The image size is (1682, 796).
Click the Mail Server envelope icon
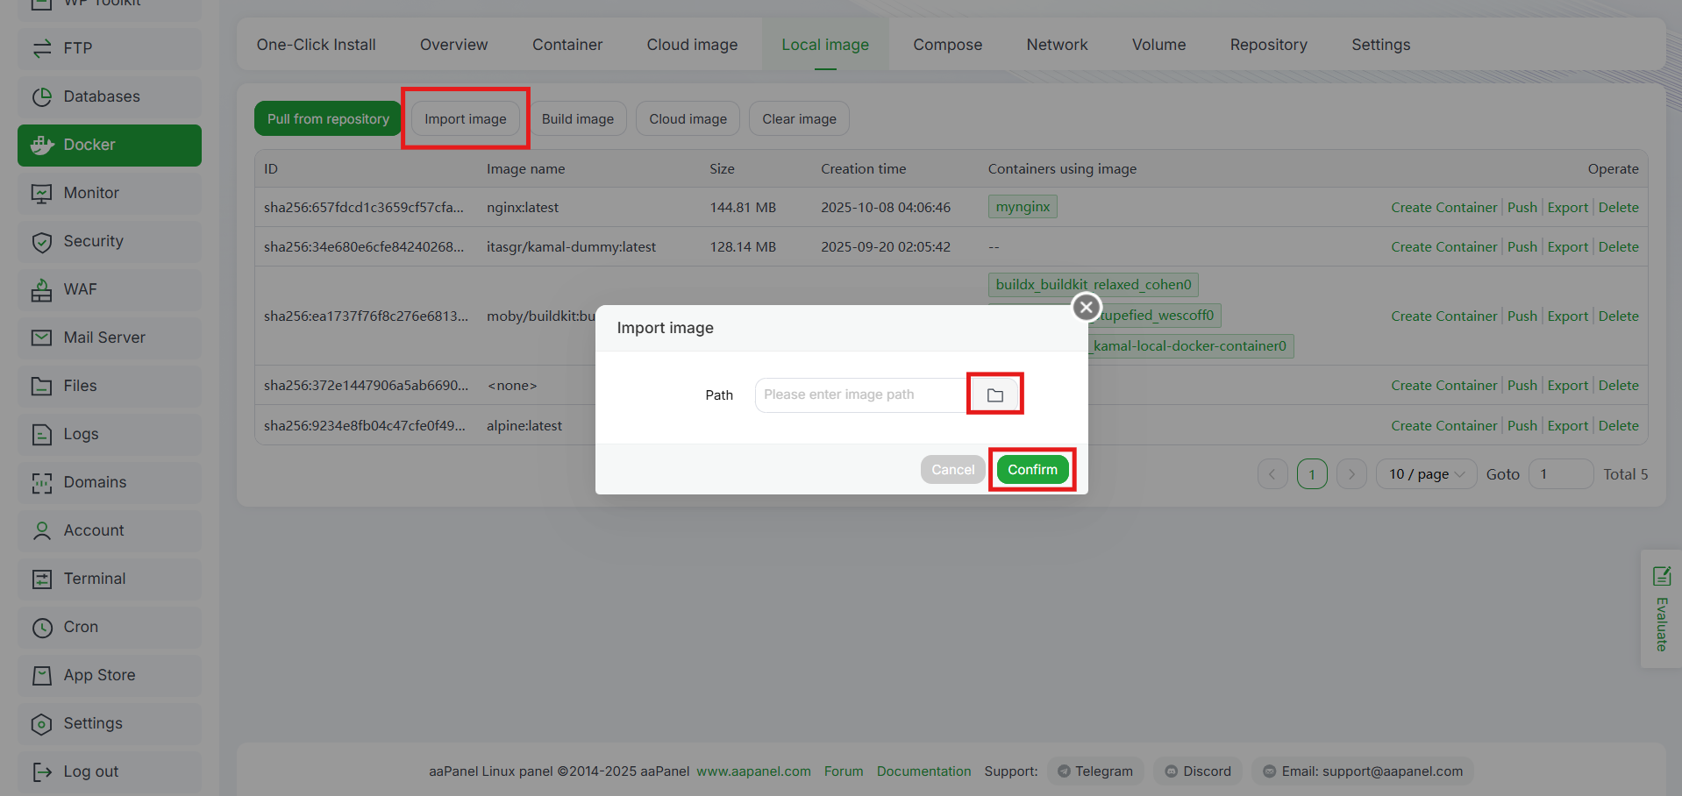42,338
